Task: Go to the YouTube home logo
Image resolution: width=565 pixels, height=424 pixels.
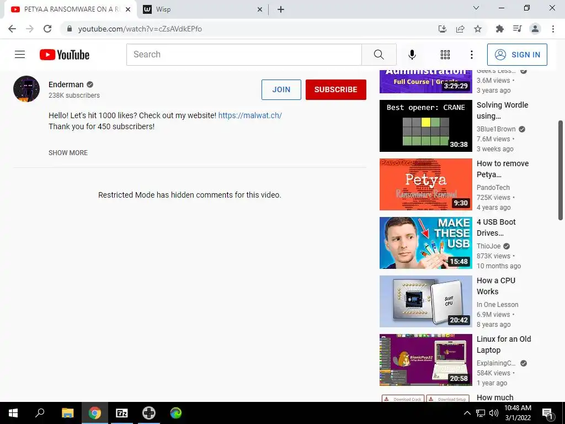Action: (65, 55)
